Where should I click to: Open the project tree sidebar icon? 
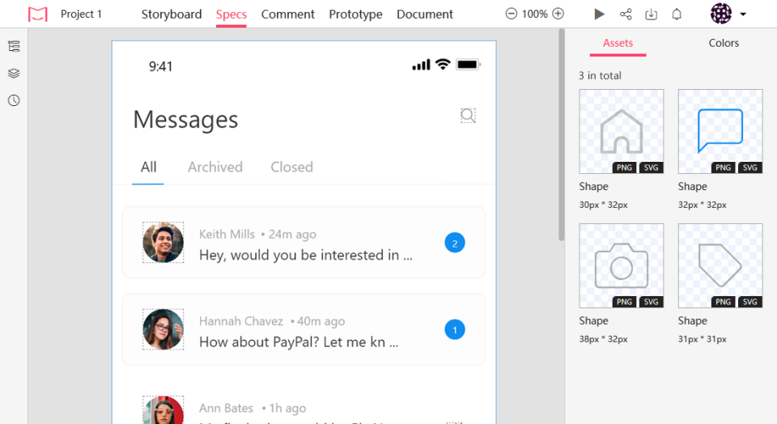pos(14,46)
